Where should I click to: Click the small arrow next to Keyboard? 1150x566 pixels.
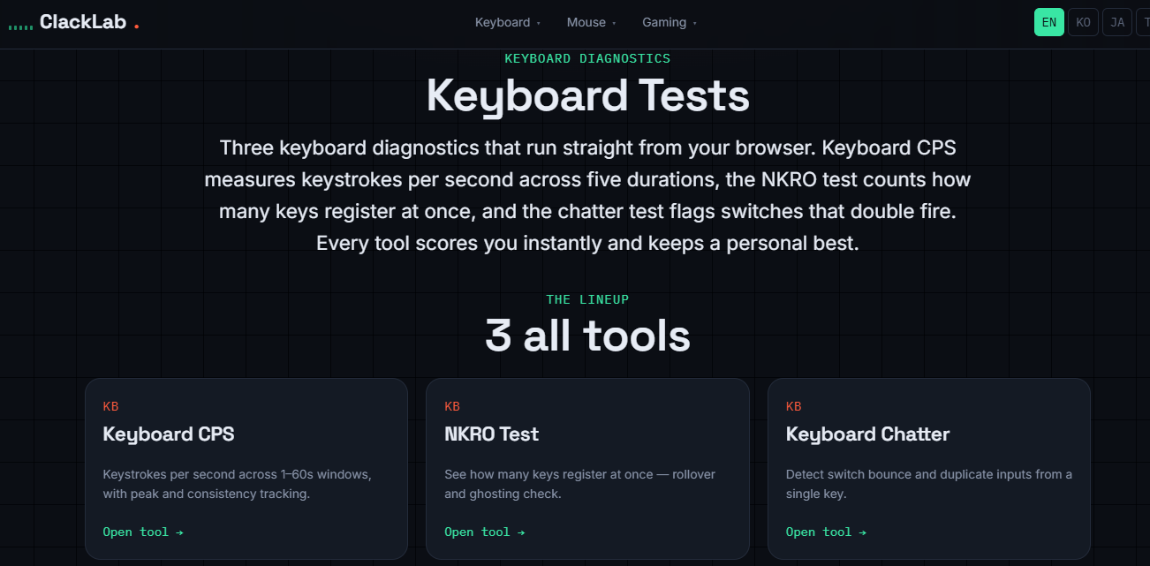coord(538,23)
